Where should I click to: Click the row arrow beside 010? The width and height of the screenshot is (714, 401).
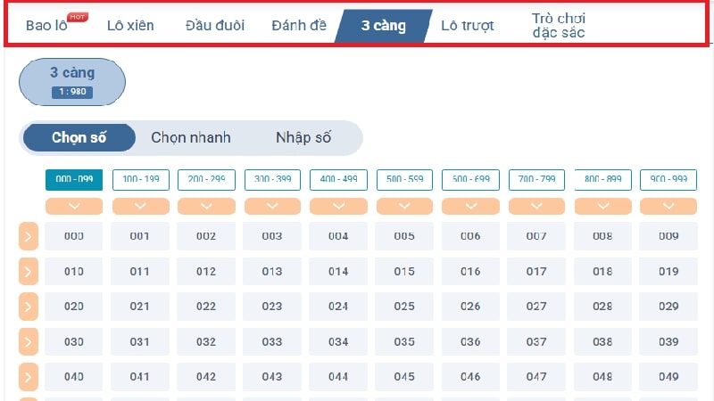click(29, 272)
